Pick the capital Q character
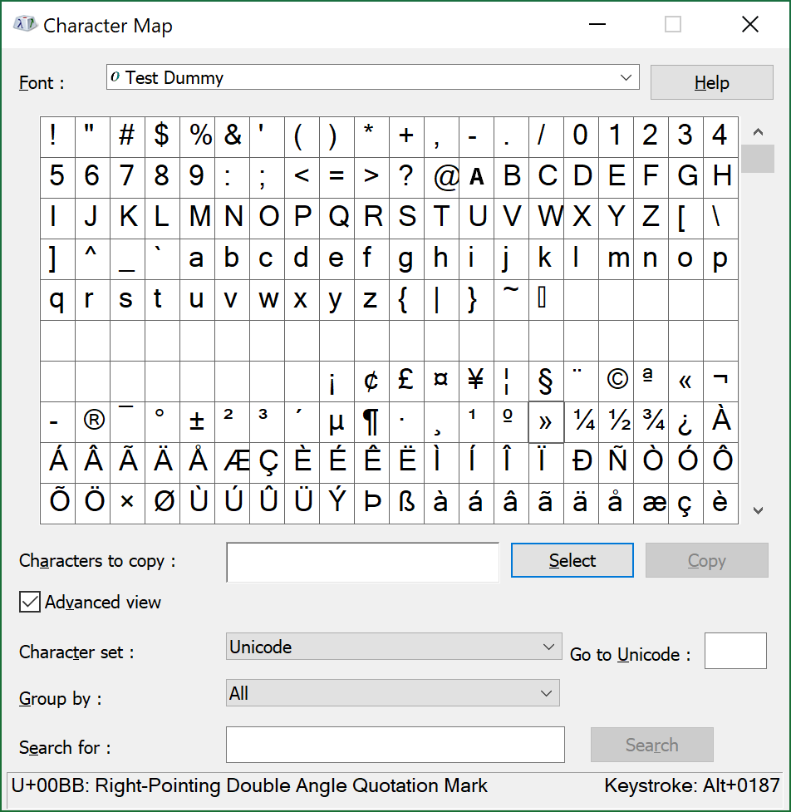Image resolution: width=791 pixels, height=812 pixels. click(337, 218)
